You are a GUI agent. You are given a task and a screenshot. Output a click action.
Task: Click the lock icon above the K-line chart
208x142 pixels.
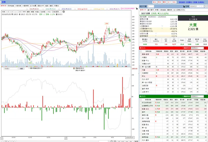137,9
